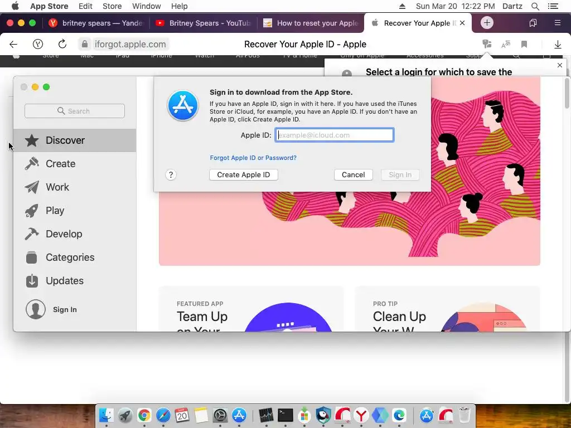Switch to britney spears Yandex tab
This screenshot has height=428, width=571.
[x=95, y=23]
